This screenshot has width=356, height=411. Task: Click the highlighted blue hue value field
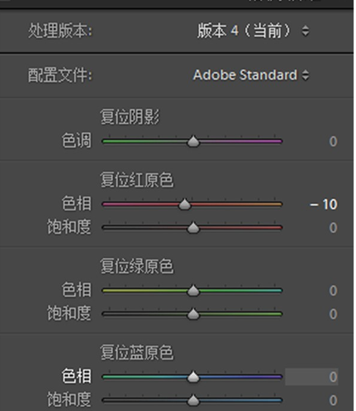tap(311, 377)
